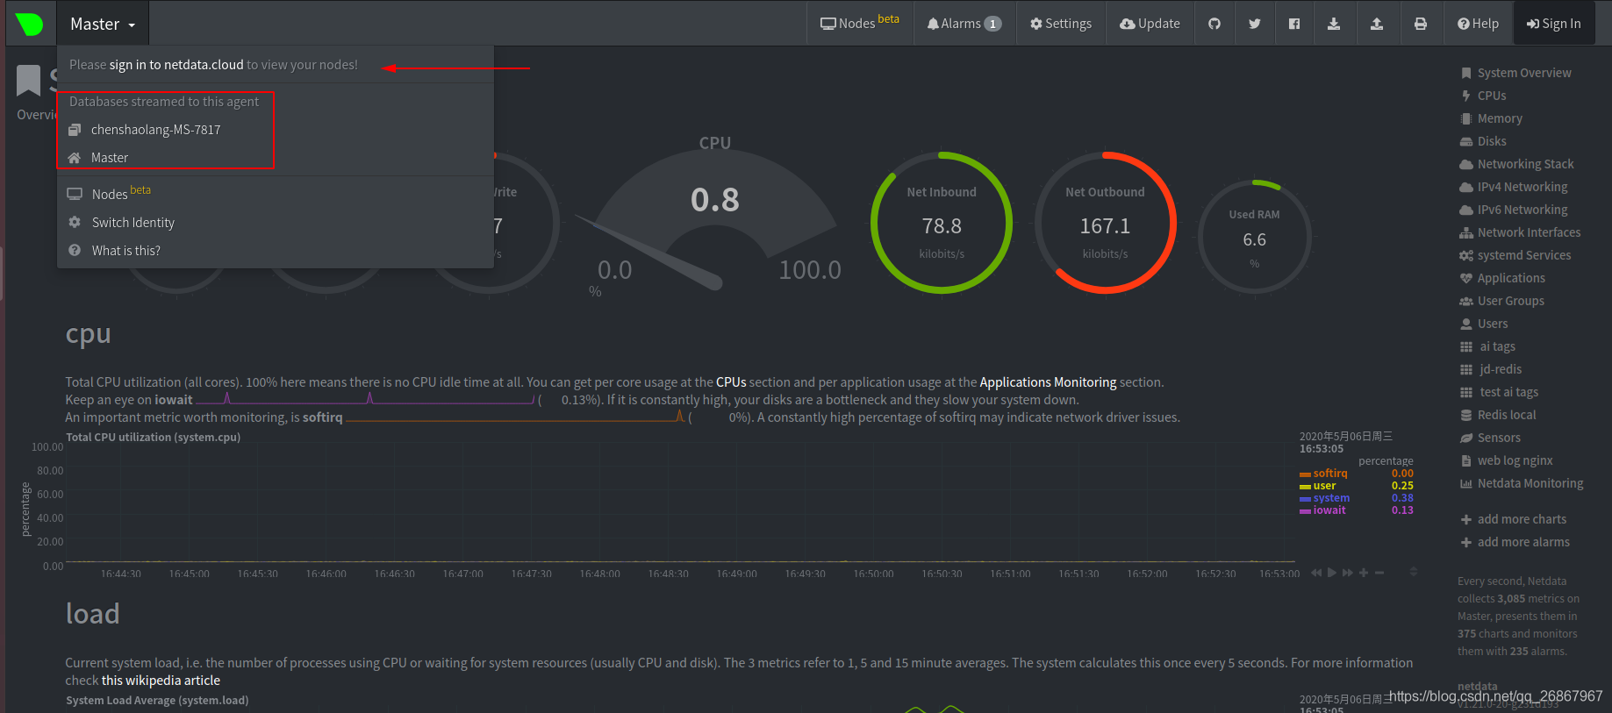The height and width of the screenshot is (713, 1612).
Task: Open the Master host dropdown
Action: coord(103,24)
